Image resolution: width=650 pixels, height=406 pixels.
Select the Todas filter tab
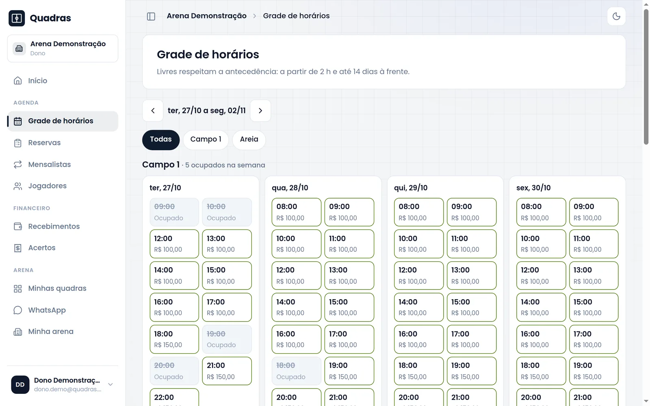pyautogui.click(x=161, y=140)
